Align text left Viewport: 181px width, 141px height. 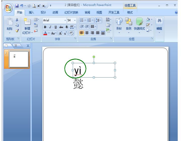click(82, 33)
